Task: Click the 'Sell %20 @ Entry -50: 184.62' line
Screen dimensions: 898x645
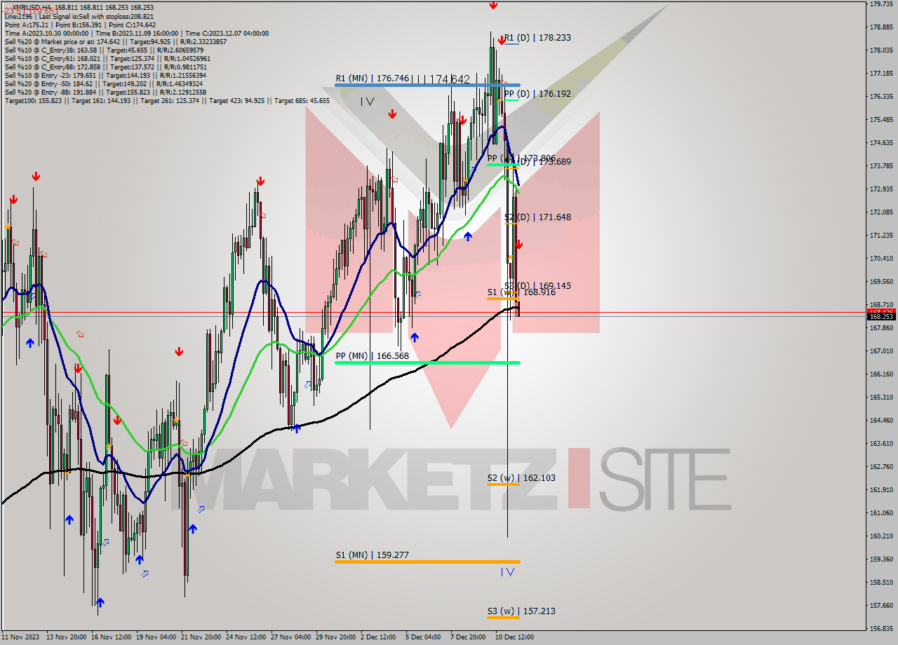Action: [x=105, y=83]
